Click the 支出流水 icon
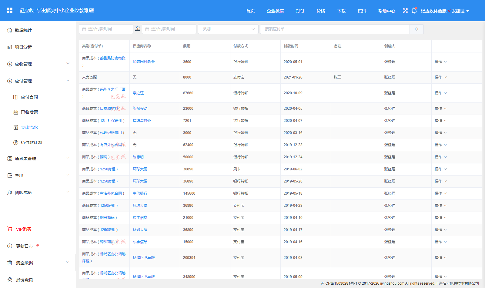This screenshot has width=485, height=288. tap(16, 127)
